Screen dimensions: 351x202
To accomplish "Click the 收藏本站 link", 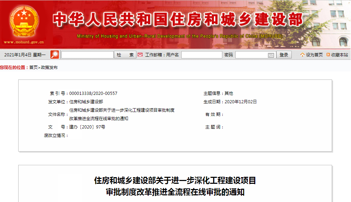I will 339,55.
